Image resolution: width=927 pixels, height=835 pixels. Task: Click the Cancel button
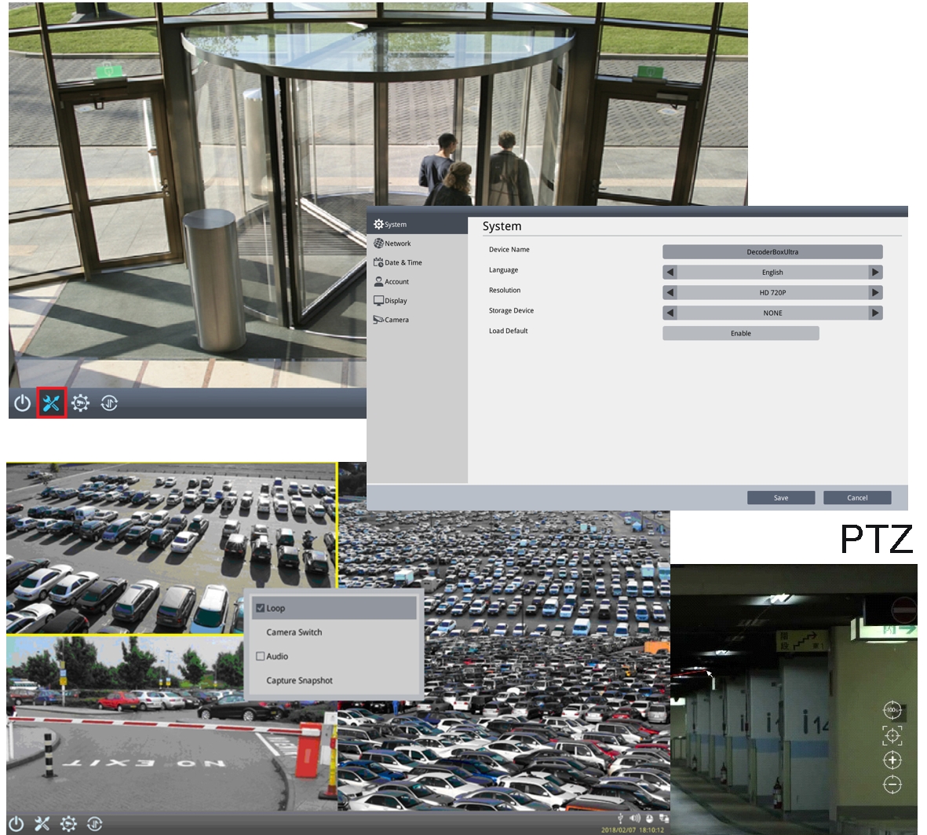tap(856, 497)
